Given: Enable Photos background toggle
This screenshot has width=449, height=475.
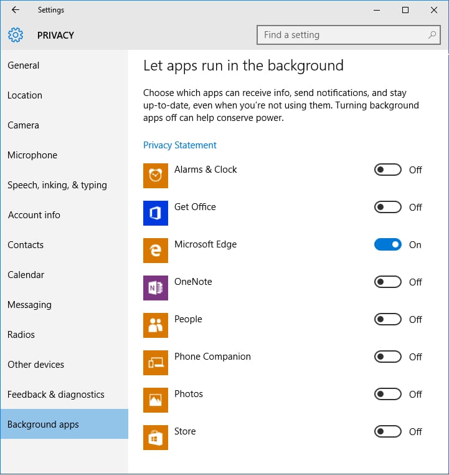Looking at the screenshot, I should (x=387, y=394).
